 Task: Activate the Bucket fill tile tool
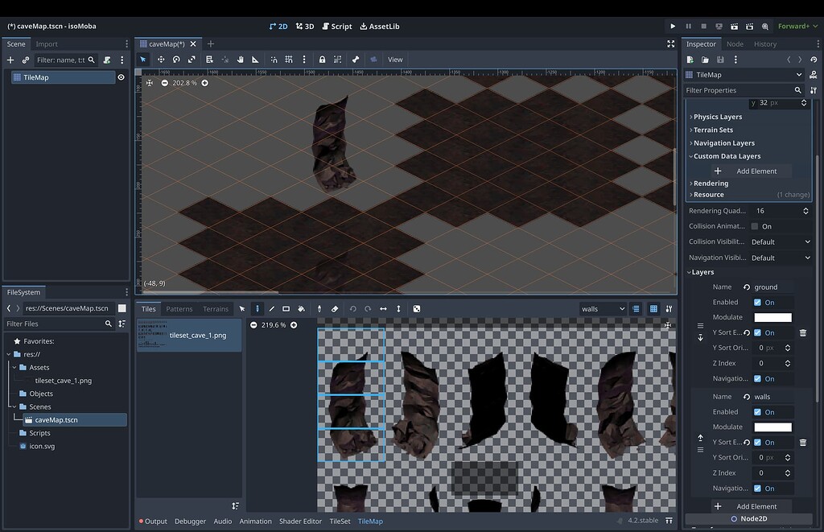coord(301,308)
